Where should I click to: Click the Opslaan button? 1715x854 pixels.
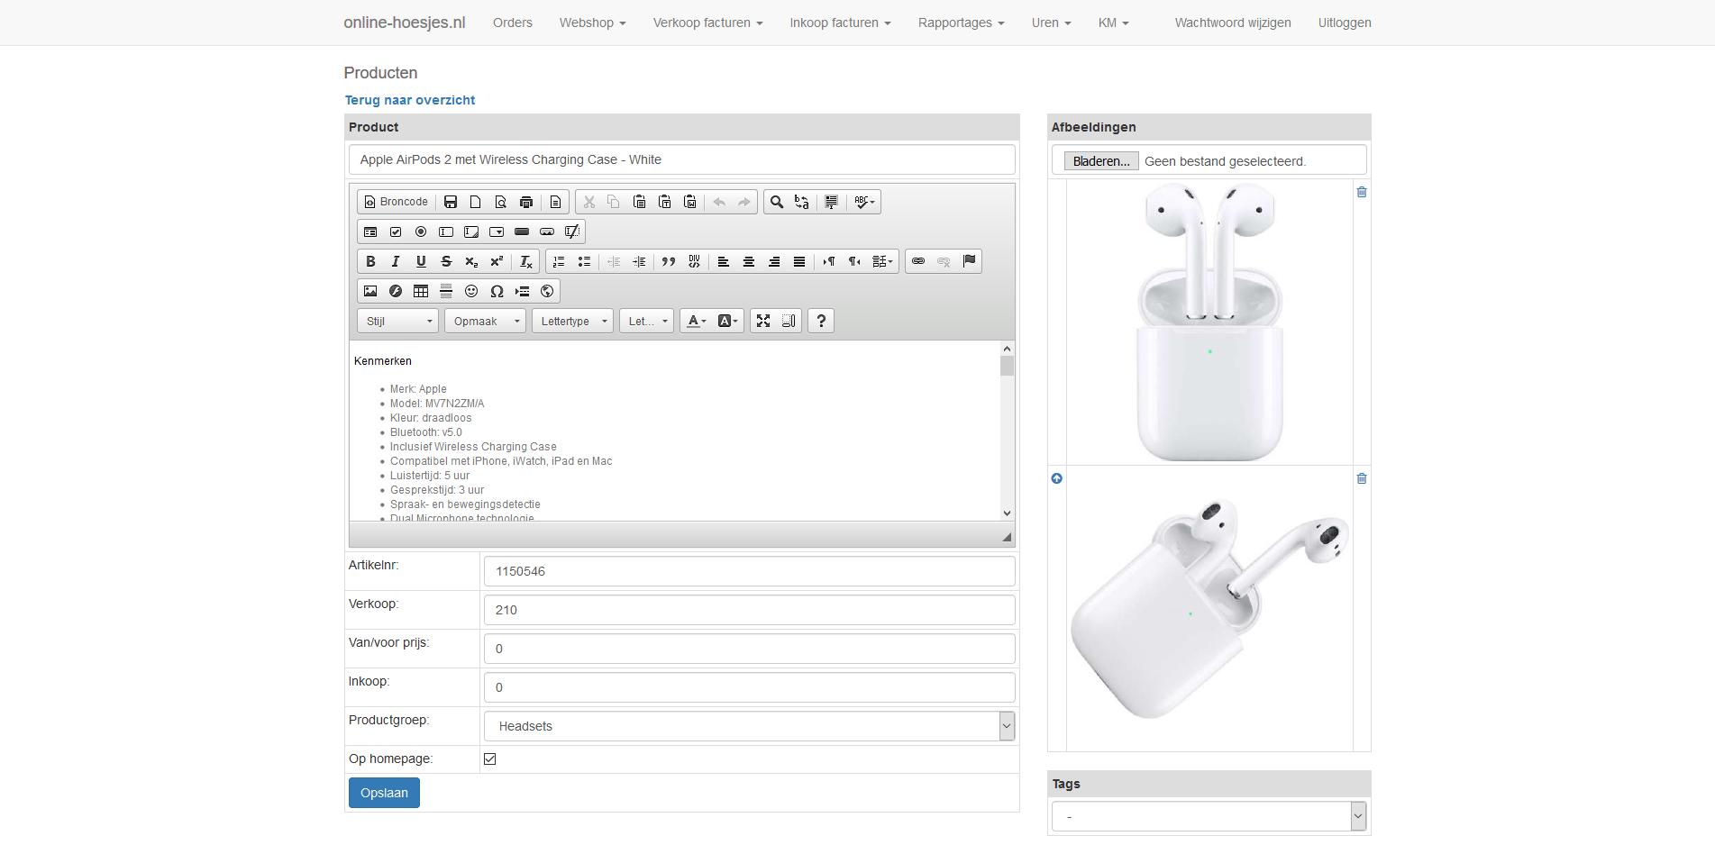coord(384,793)
